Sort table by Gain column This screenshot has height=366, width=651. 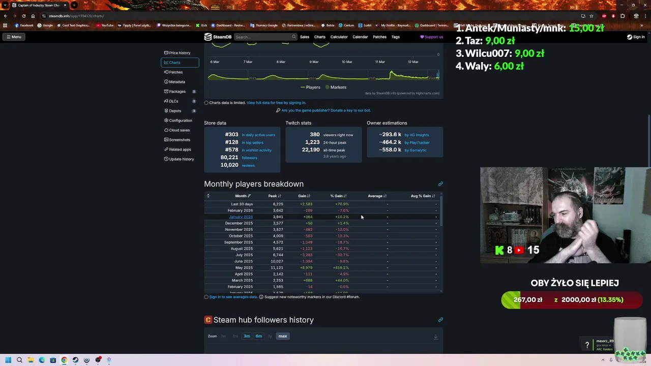point(304,196)
